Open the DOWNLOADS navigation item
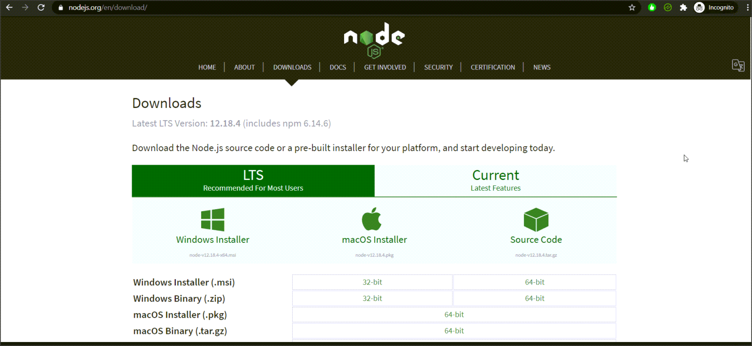The height and width of the screenshot is (346, 752). (x=292, y=67)
